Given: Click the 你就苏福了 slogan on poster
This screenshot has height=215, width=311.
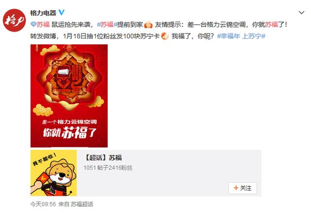Looking at the screenshot, I should point(70,133).
